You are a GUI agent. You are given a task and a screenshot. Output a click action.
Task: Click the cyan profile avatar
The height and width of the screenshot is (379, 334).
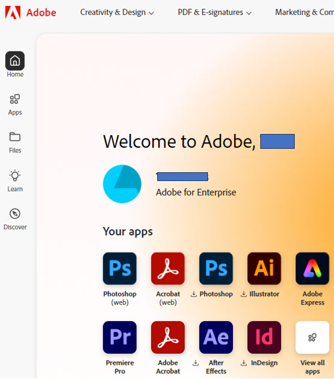click(122, 184)
